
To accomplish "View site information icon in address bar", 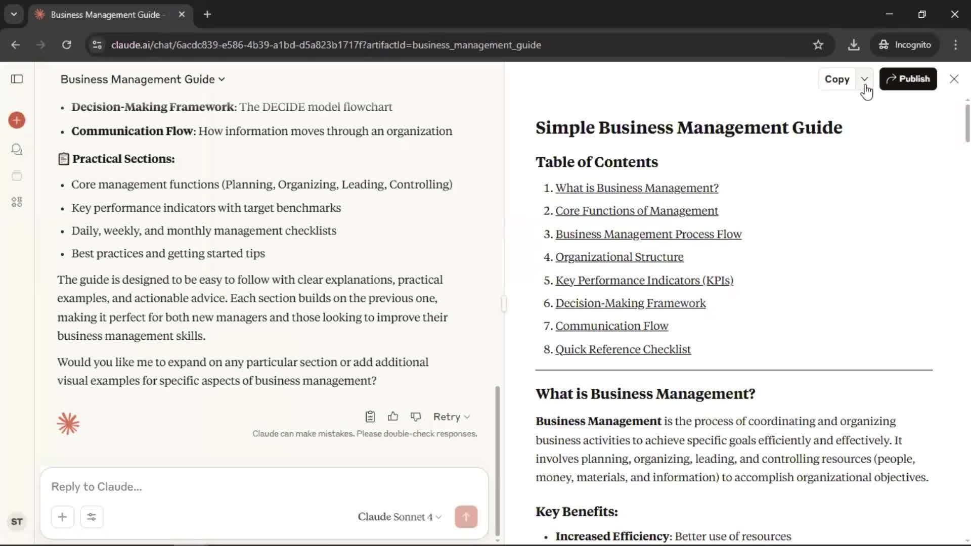I will (x=97, y=45).
